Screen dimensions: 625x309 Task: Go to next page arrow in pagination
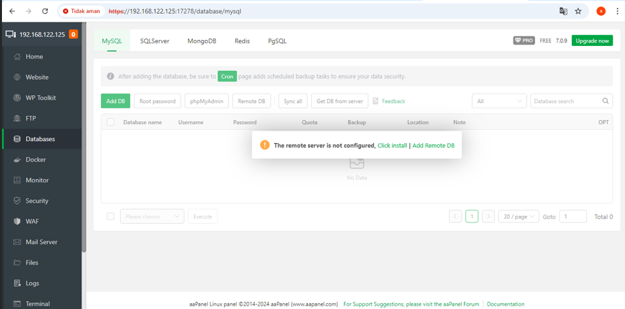tap(488, 216)
